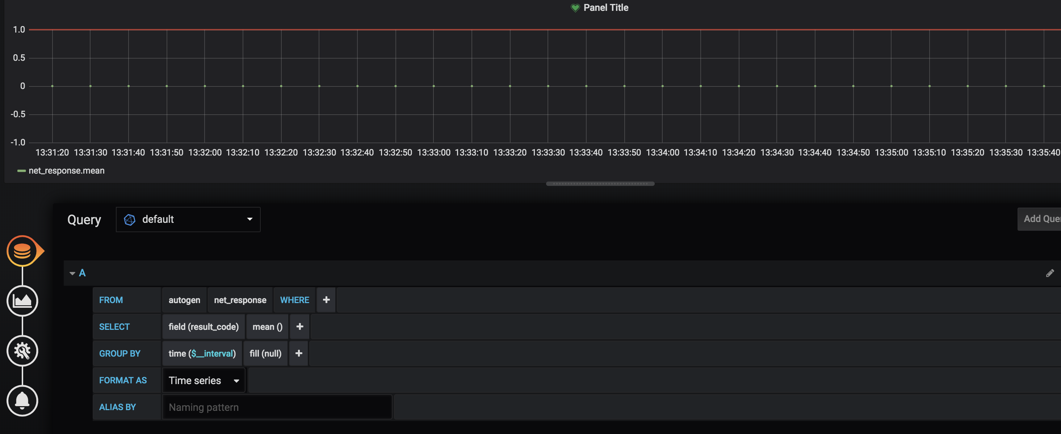This screenshot has height=434, width=1061.
Task: Click the SELECT field result_code item
Action: click(203, 327)
